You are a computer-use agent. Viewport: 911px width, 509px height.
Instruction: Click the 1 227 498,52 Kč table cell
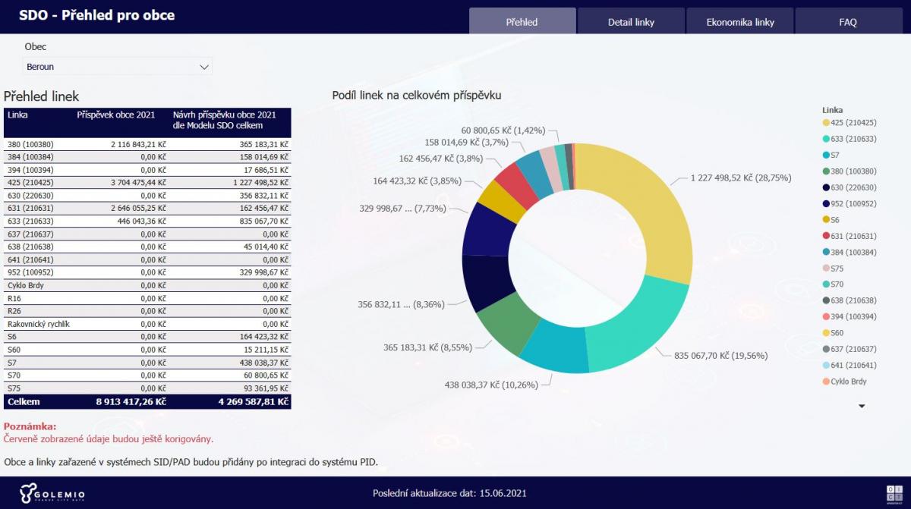tap(260, 183)
